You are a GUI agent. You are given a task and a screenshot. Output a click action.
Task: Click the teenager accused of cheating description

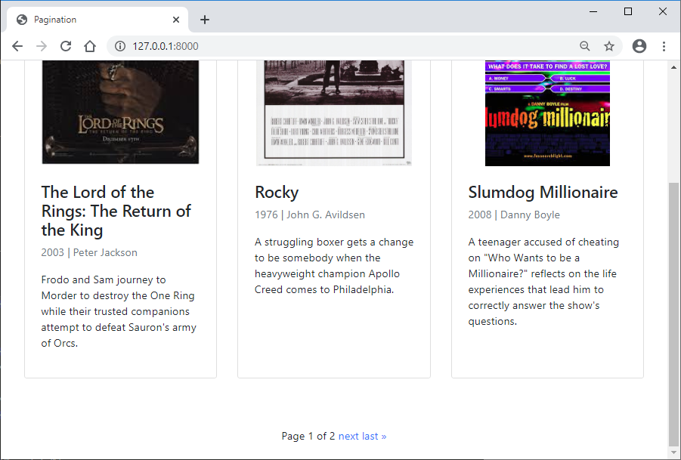(543, 282)
